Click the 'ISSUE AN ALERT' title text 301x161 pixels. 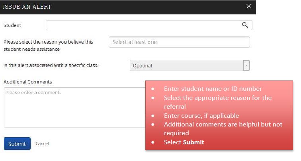pyautogui.click(x=27, y=7)
